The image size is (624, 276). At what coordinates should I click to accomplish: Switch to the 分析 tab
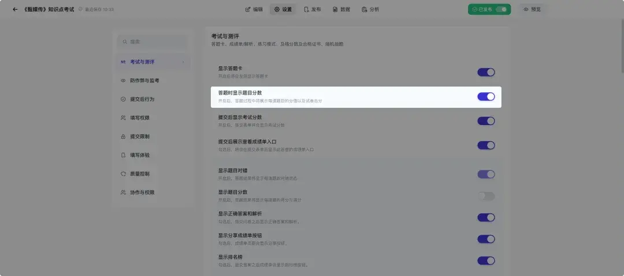(370, 9)
